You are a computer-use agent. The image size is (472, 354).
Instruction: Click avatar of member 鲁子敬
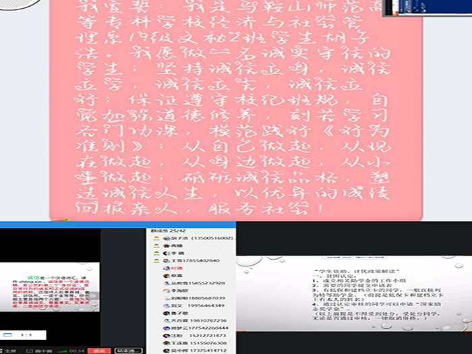(167, 313)
